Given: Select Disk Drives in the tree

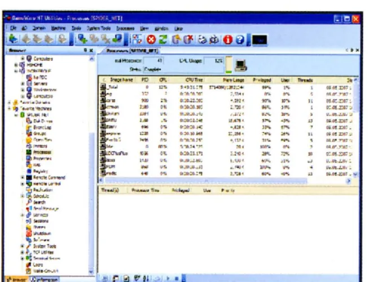Looking at the screenshot, I should [x=43, y=121].
